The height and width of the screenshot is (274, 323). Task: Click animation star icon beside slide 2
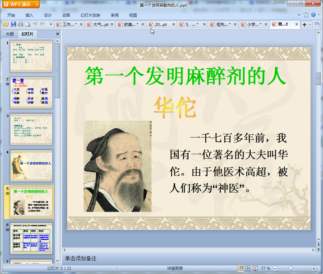click(x=8, y=84)
